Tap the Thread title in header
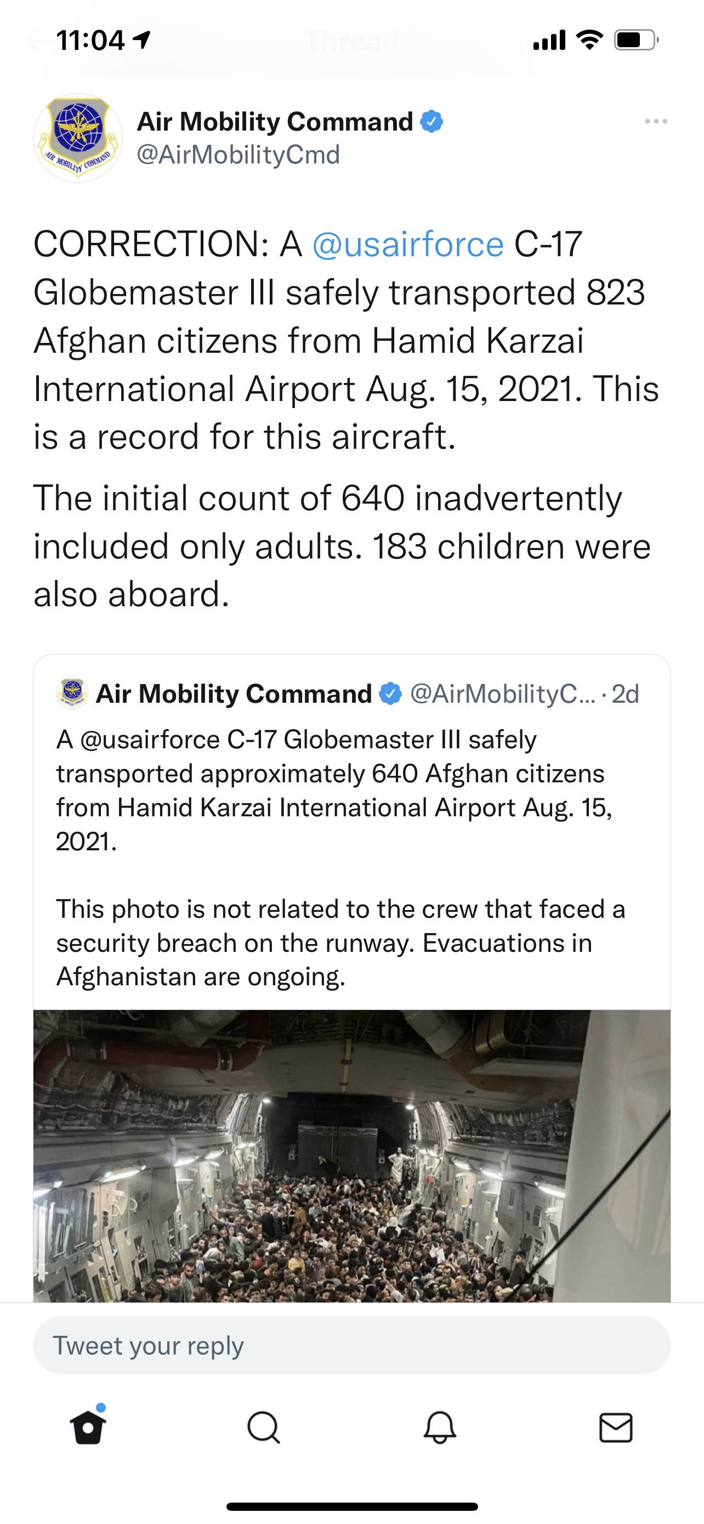This screenshot has height=1524, width=704. click(353, 41)
